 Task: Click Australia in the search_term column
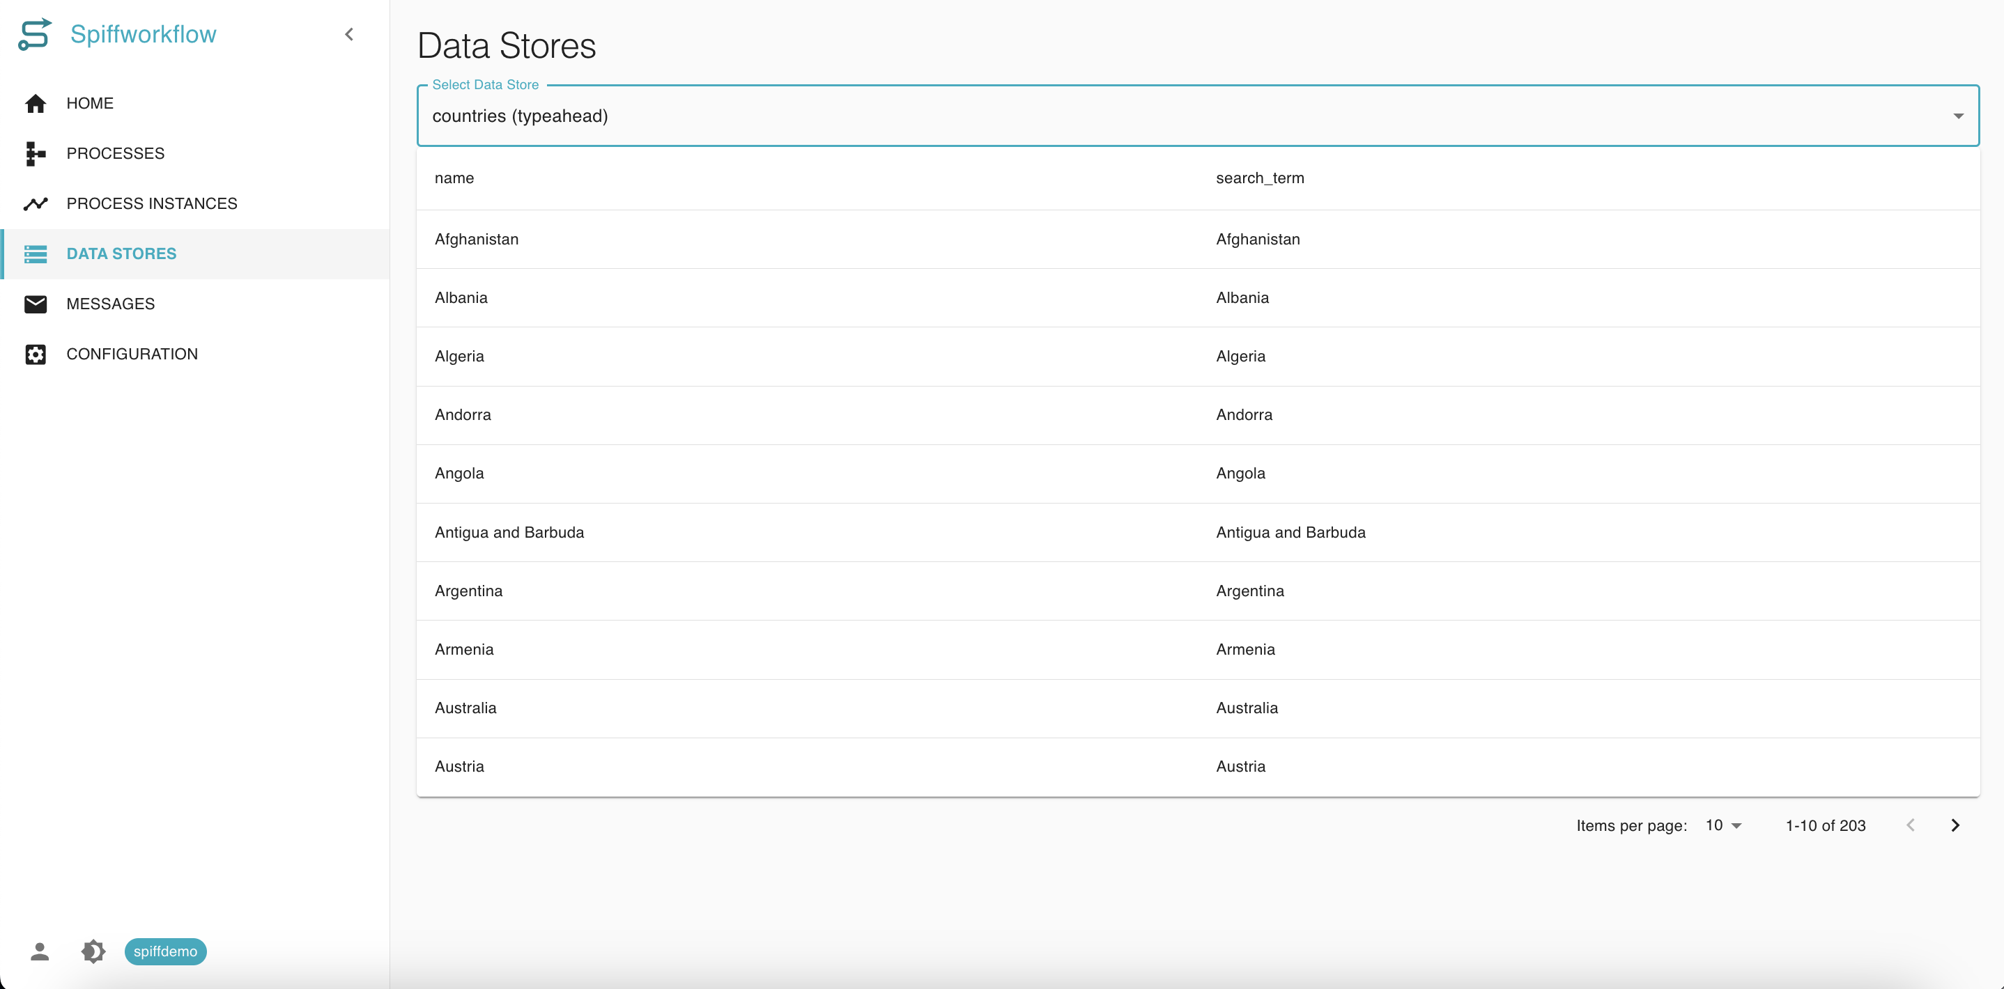1247,708
